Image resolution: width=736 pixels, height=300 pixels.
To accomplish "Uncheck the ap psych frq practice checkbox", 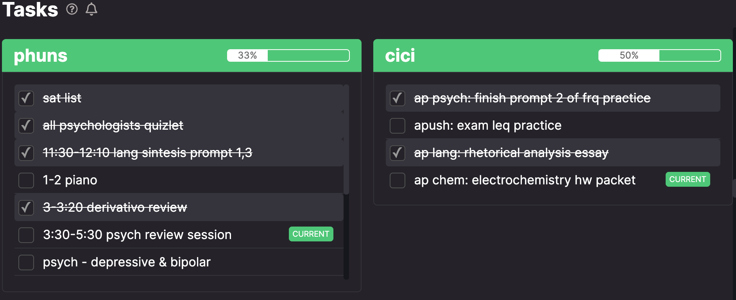I will 398,98.
